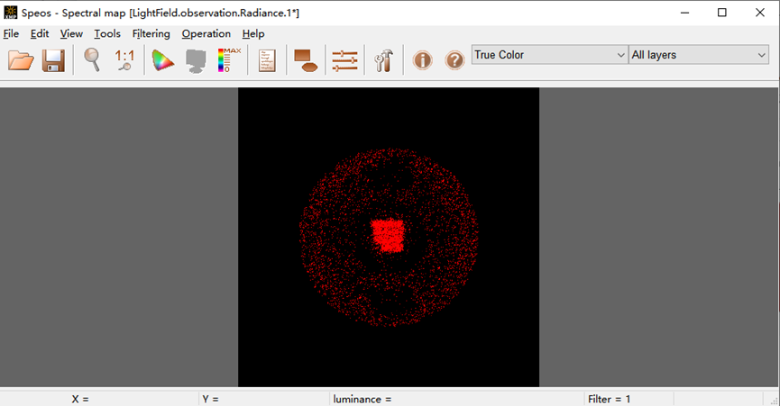This screenshot has width=780, height=406.
Task: Open the colorimetric triangle tool
Action: [162, 60]
